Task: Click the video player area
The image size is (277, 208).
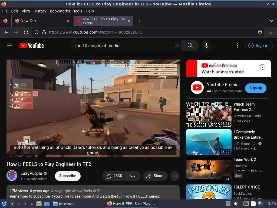Action: 93,108
